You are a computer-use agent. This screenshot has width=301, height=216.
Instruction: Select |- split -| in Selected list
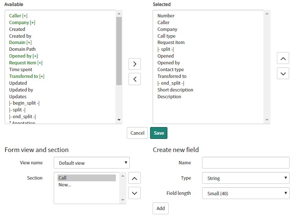(166, 49)
